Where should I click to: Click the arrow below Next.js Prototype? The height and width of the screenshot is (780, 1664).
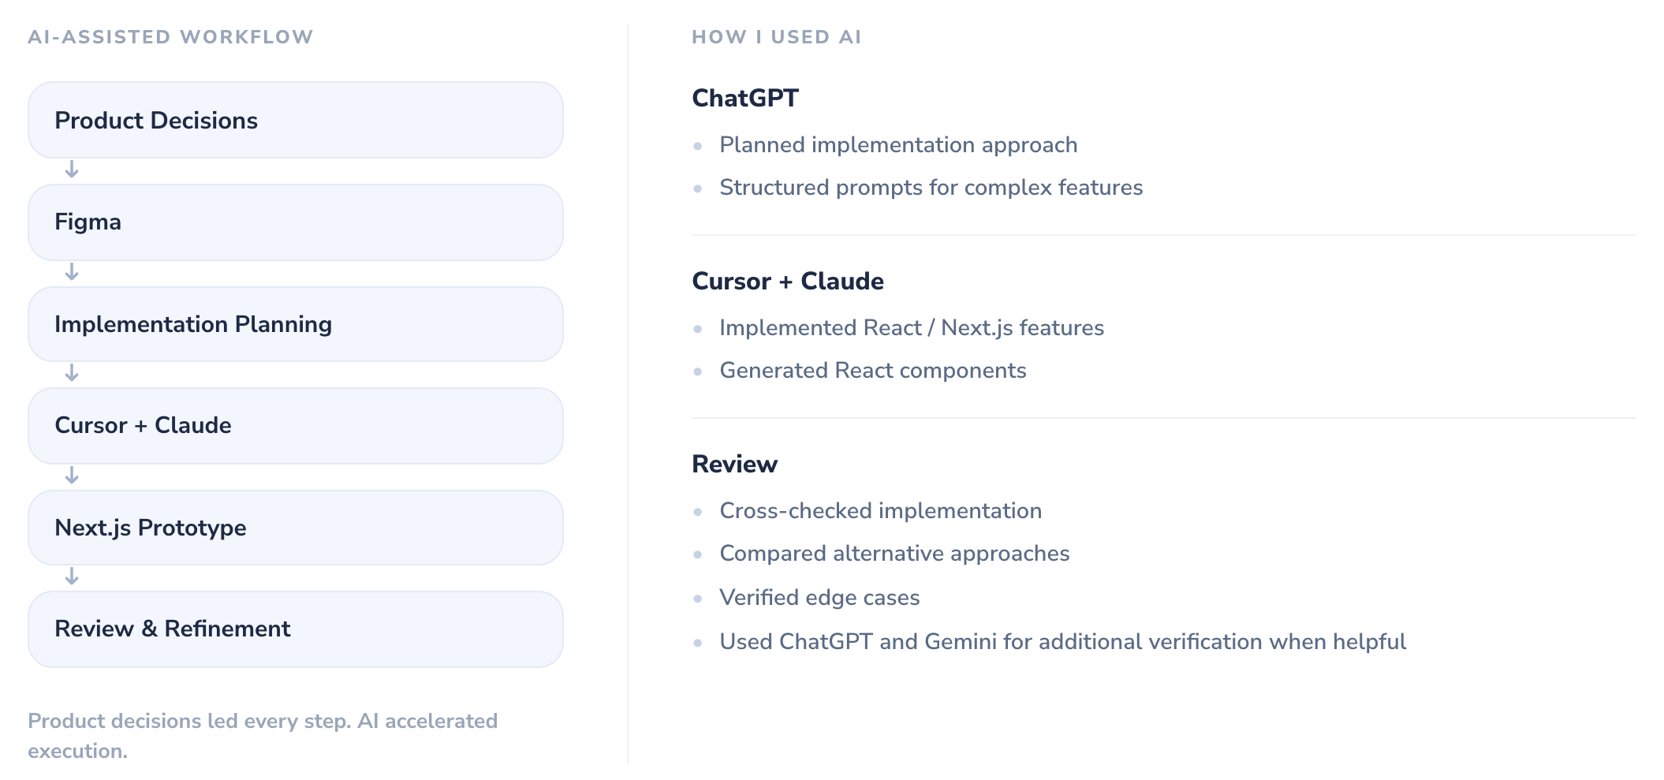[72, 577]
